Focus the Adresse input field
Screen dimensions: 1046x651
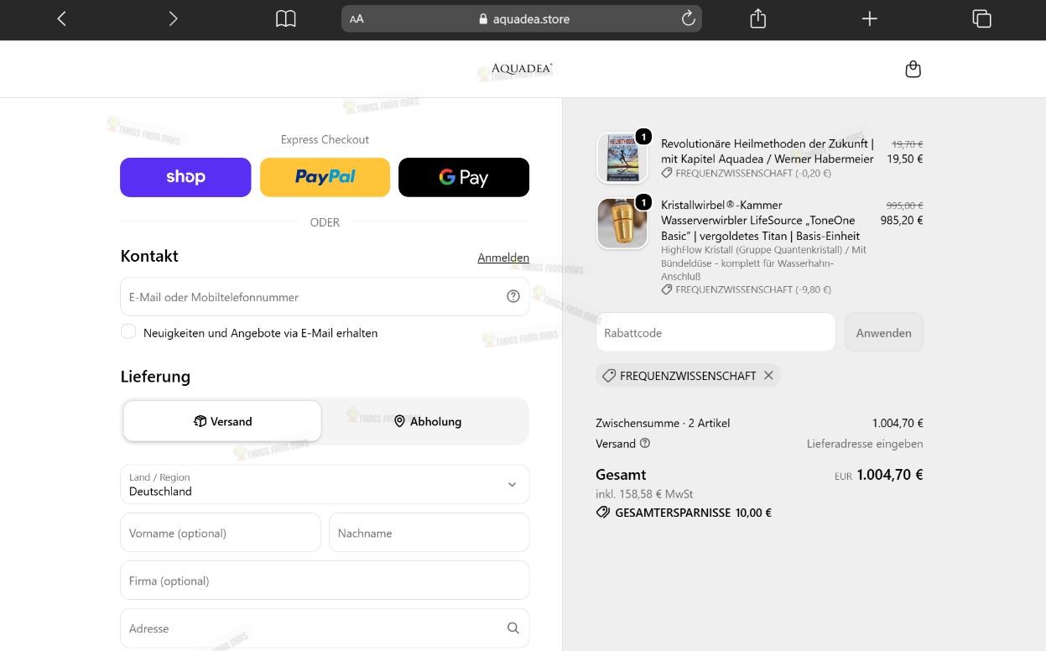tap(325, 628)
